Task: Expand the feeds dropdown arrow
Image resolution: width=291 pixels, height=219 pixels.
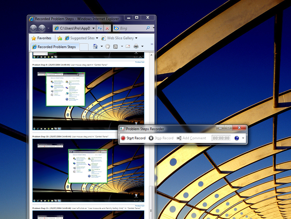Action: 122,46
